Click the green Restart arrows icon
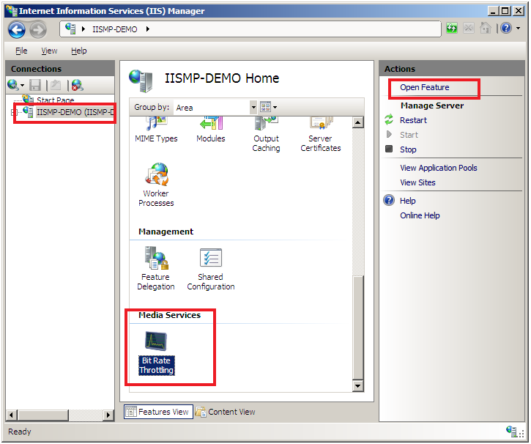 pos(389,119)
